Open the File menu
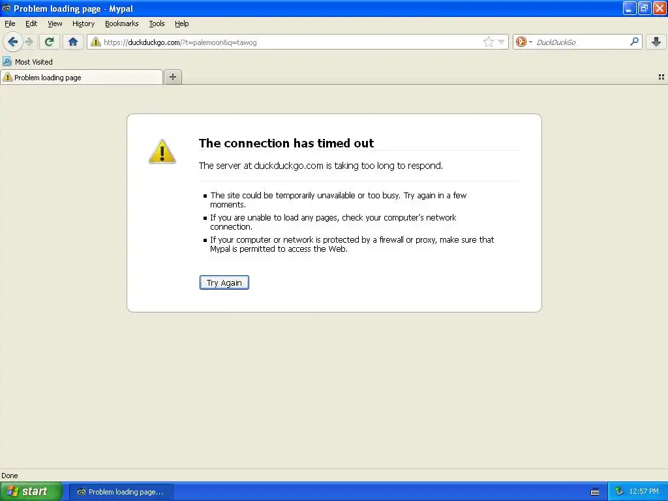668x501 pixels. [x=10, y=24]
